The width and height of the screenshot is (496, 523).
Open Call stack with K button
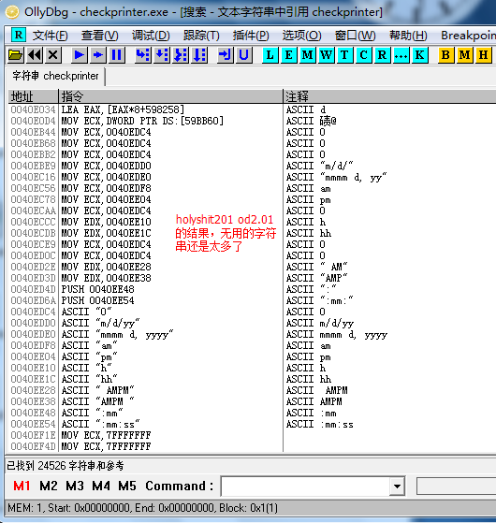[x=419, y=54]
